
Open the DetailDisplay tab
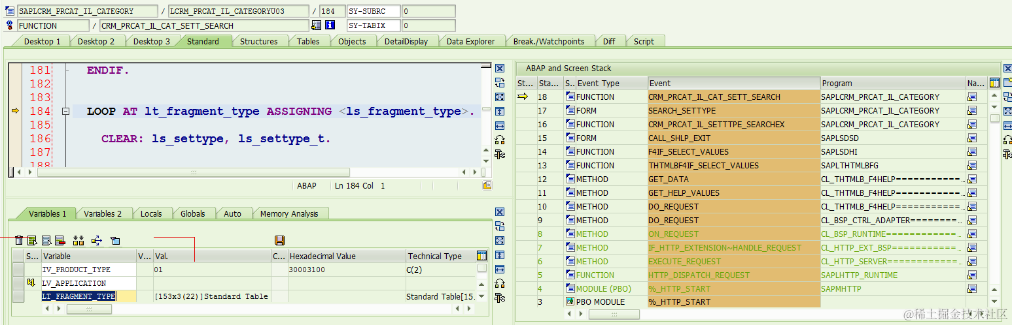click(406, 41)
